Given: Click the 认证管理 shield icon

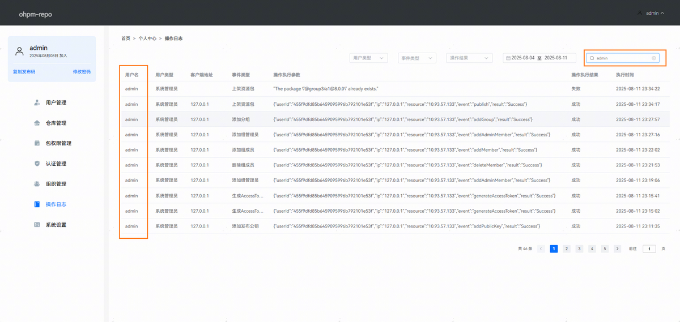Looking at the screenshot, I should [37, 164].
